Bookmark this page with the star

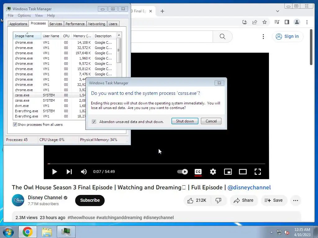pyautogui.click(x=265, y=22)
